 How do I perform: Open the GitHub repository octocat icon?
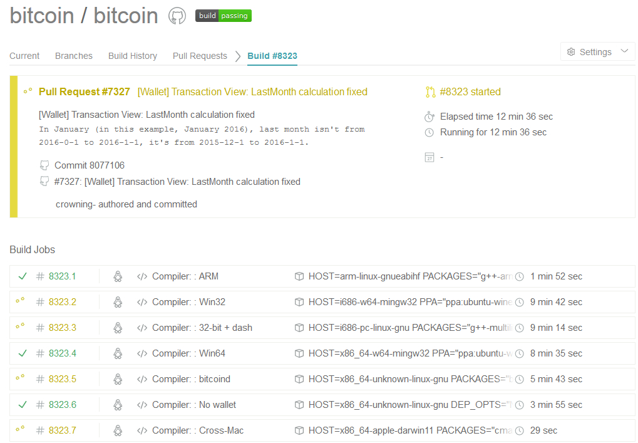point(177,16)
